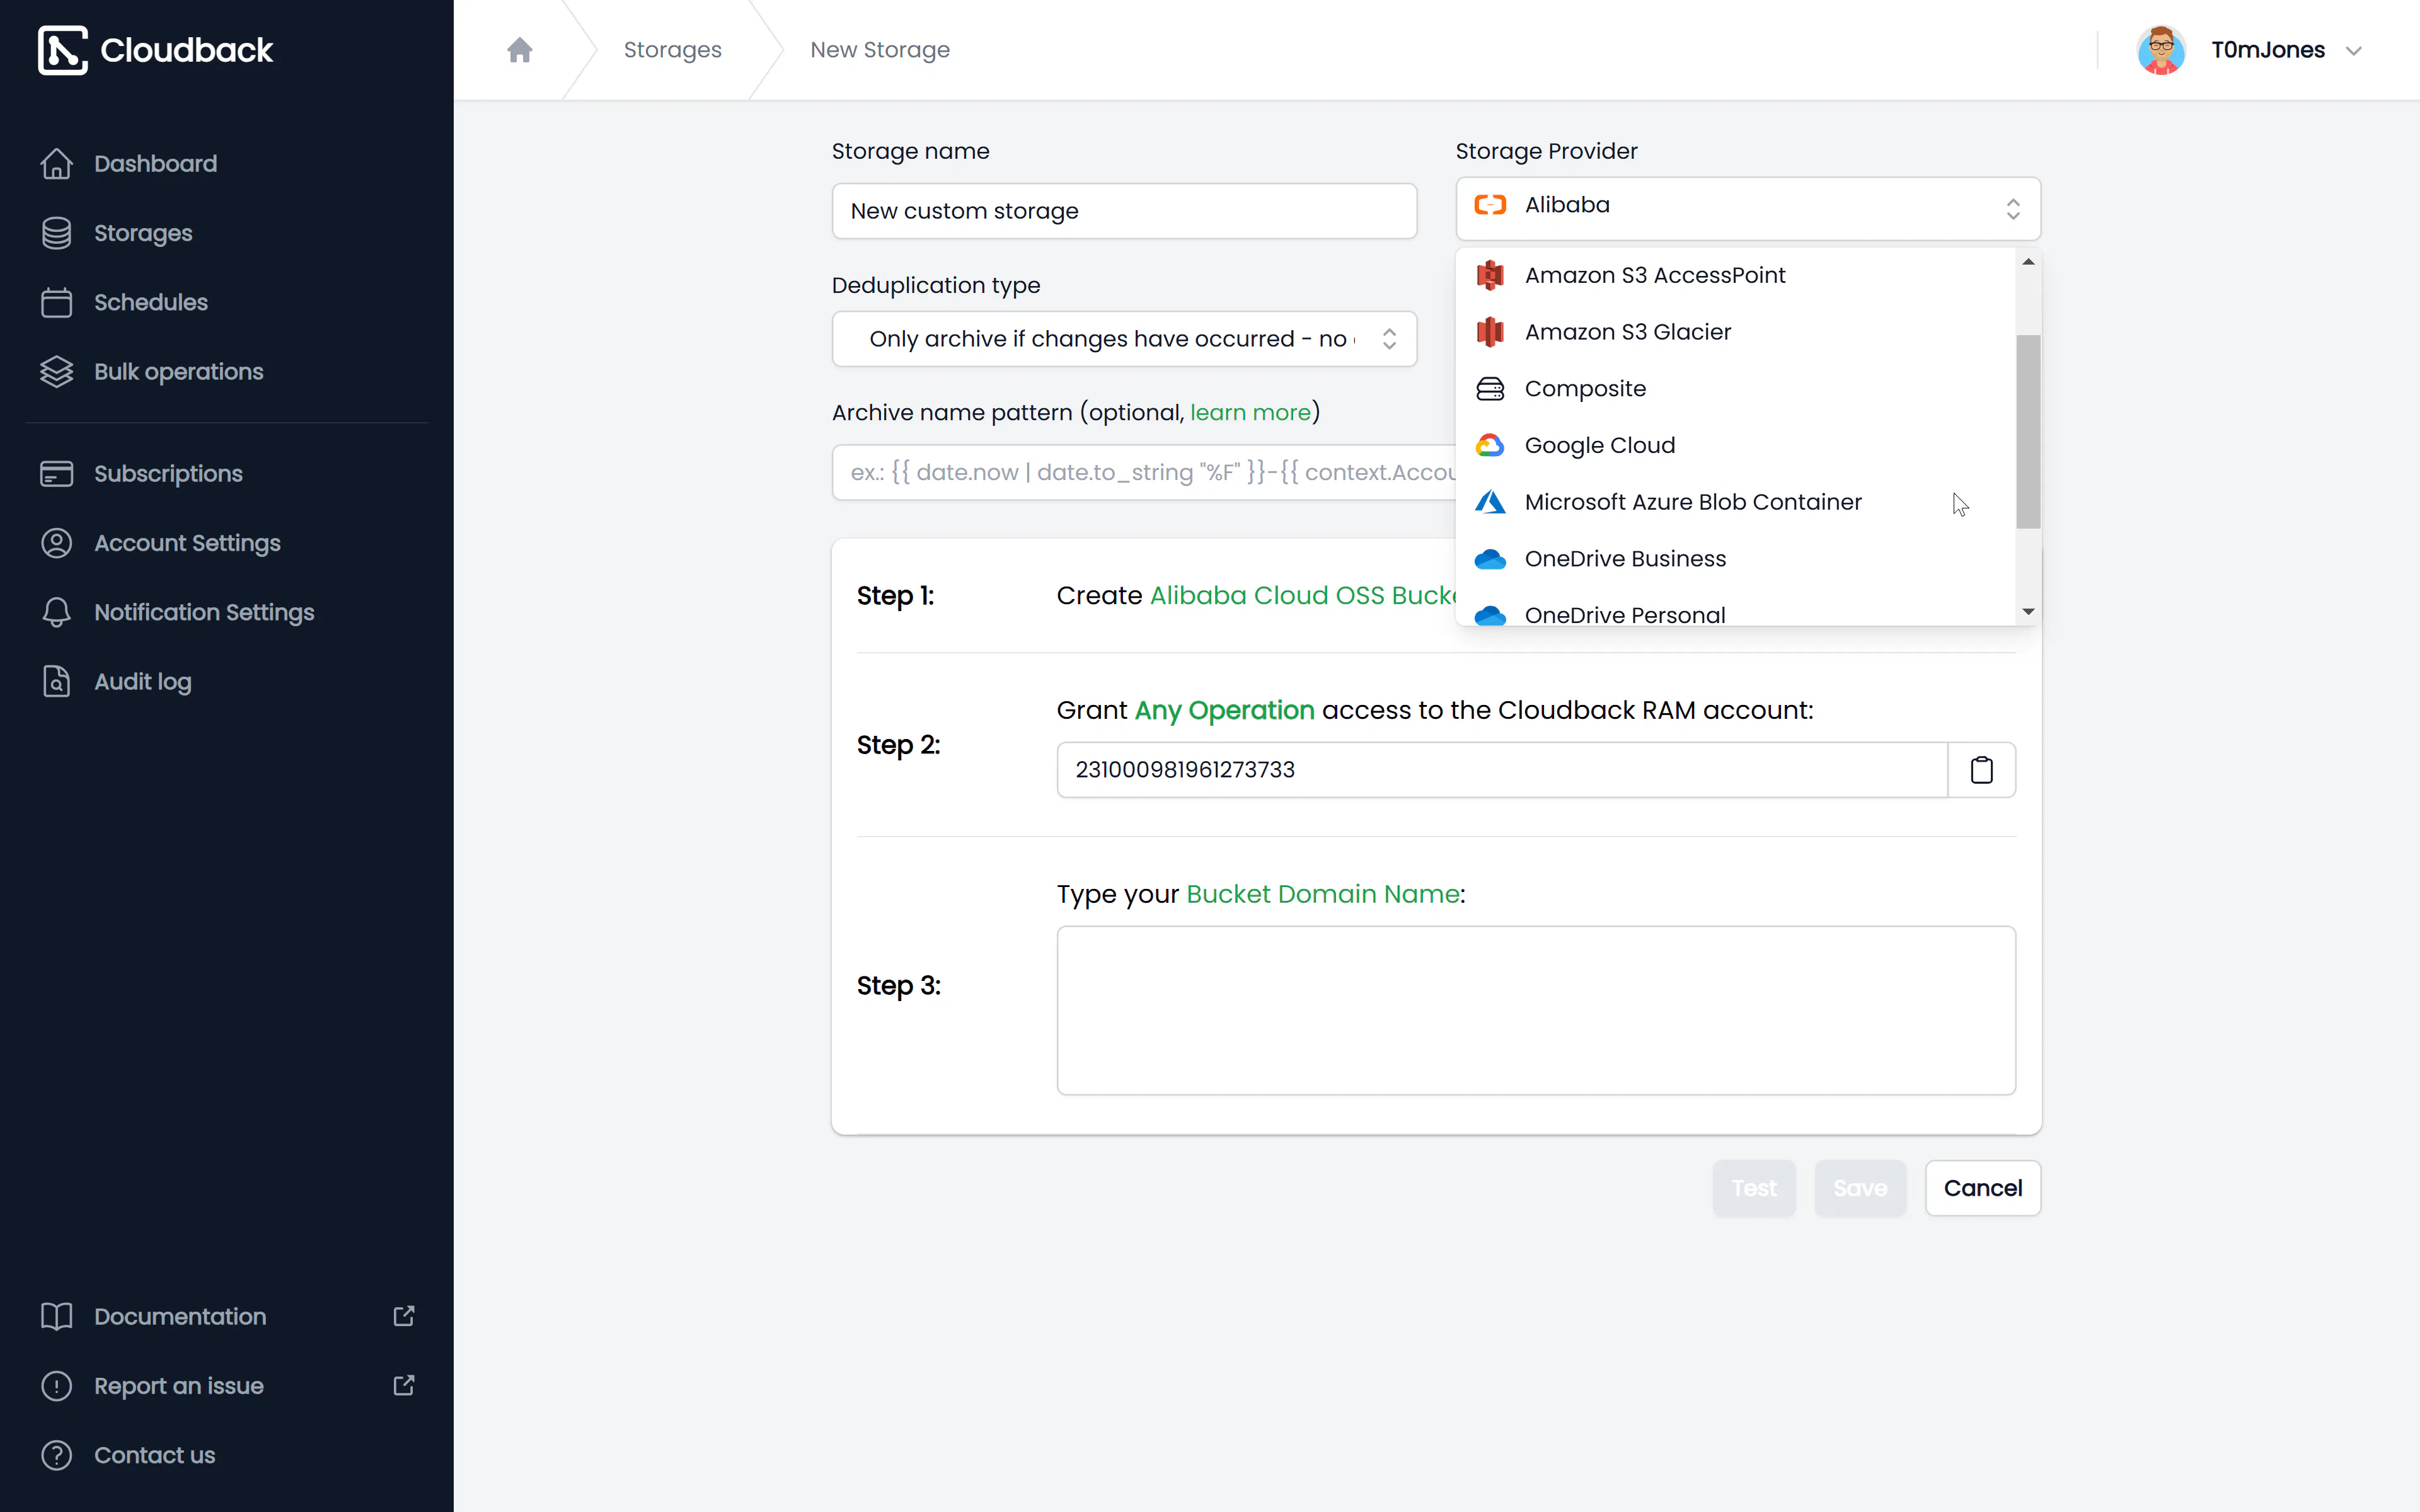Screen dimensions: 2420x1512
Task: Click external link icon beside Report an issue
Action: click(x=404, y=1385)
